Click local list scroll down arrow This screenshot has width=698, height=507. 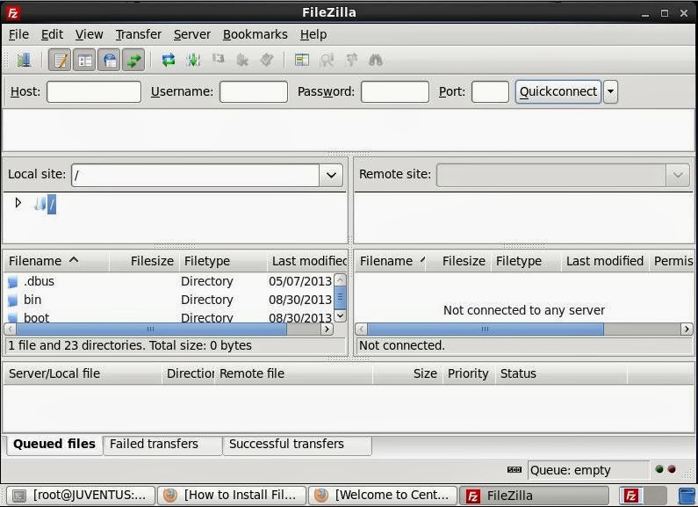coord(340,315)
